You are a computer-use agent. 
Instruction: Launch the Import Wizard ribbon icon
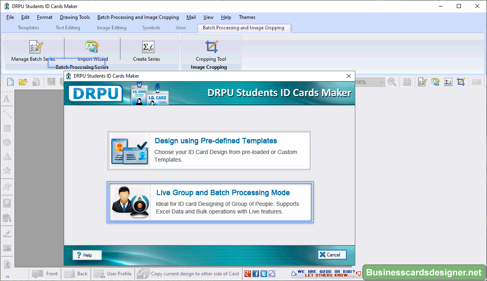point(92,51)
